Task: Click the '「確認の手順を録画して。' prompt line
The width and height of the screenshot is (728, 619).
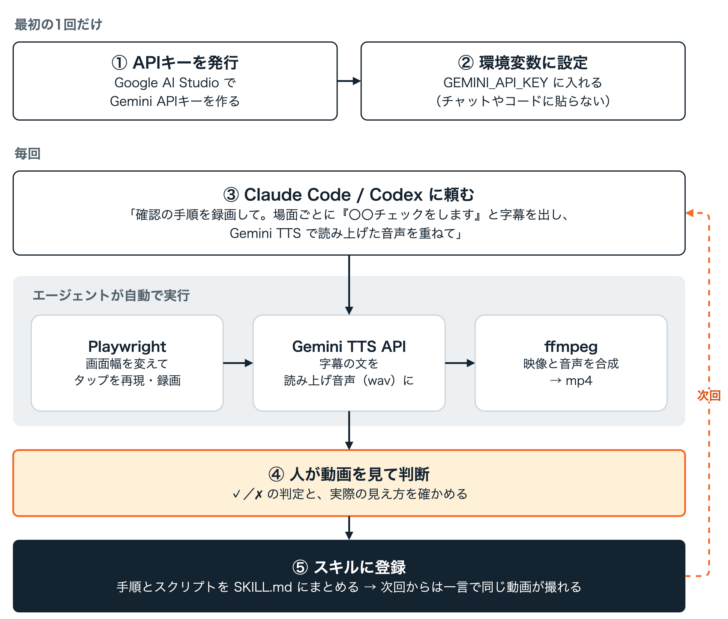Action: [x=349, y=215]
